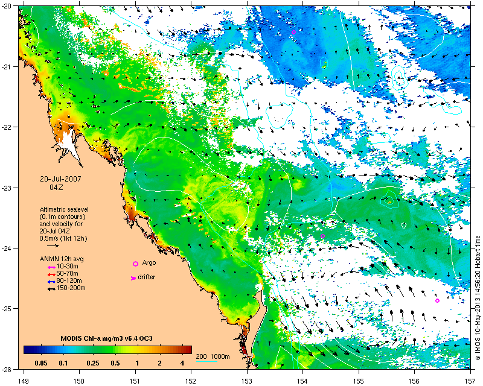Click the 157 longitude axis label
483x386 pixels.
point(471,381)
